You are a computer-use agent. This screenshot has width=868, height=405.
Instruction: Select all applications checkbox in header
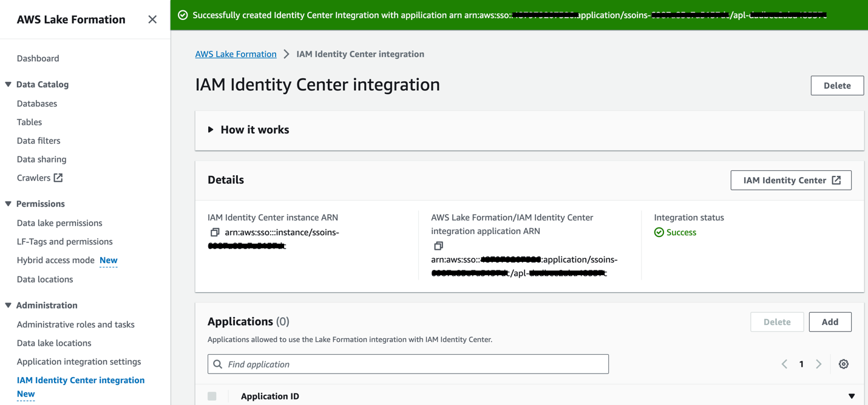click(212, 396)
